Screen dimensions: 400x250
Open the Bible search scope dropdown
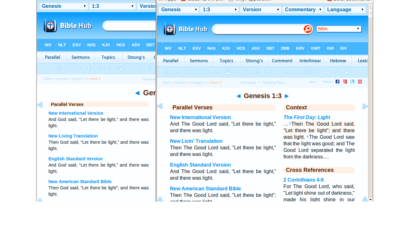tap(339, 29)
